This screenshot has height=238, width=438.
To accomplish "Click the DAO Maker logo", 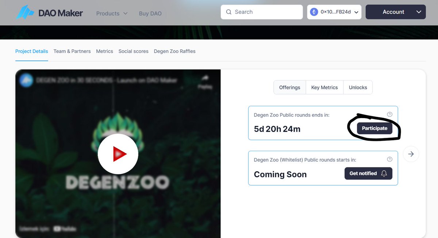I will click(x=50, y=13).
